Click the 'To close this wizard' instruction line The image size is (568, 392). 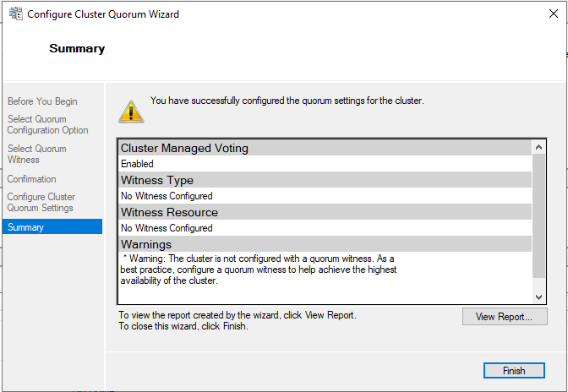(x=183, y=326)
